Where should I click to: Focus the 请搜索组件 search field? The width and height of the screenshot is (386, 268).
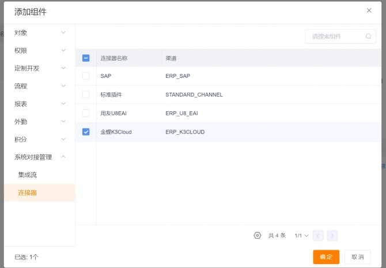[337, 36]
